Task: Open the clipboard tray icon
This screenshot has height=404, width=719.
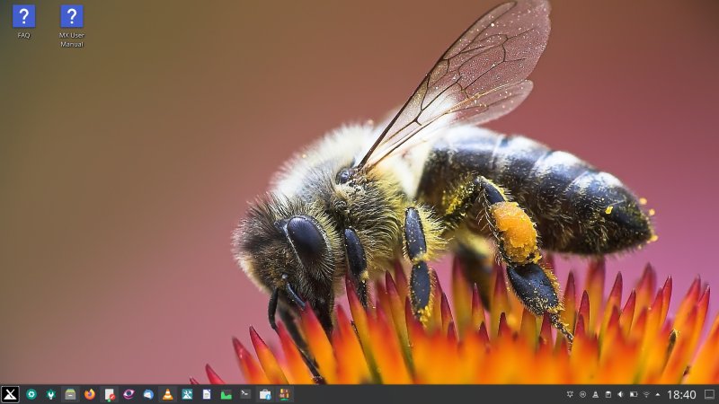Action: 608,394
